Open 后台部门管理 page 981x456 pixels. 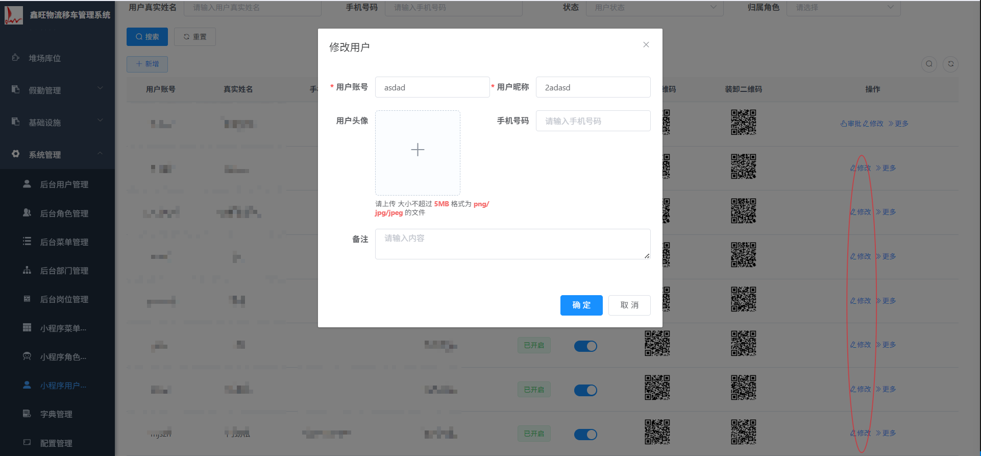pyautogui.click(x=57, y=271)
